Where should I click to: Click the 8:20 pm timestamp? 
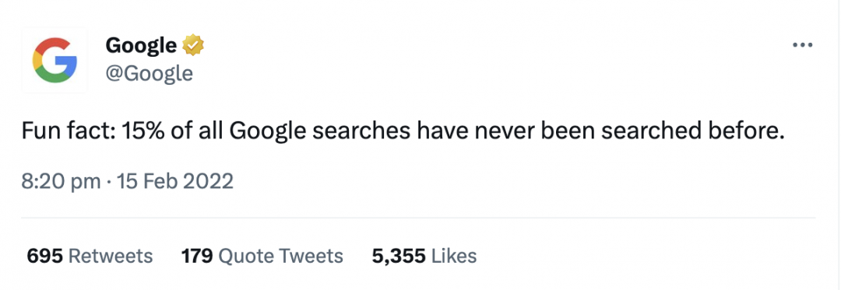[61, 181]
